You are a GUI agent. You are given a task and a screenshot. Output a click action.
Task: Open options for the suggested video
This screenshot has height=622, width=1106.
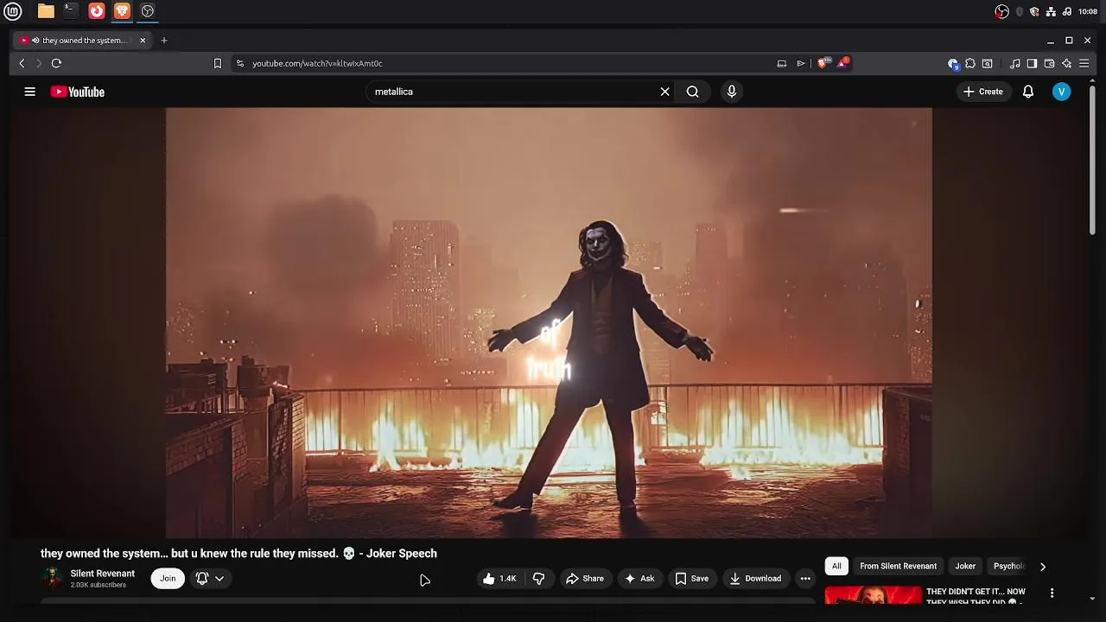pos(1052,593)
